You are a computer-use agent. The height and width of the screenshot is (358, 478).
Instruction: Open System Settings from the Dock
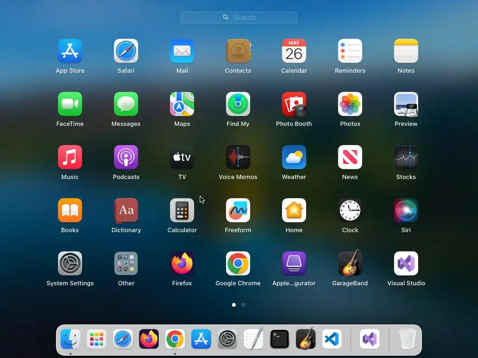[x=227, y=339]
